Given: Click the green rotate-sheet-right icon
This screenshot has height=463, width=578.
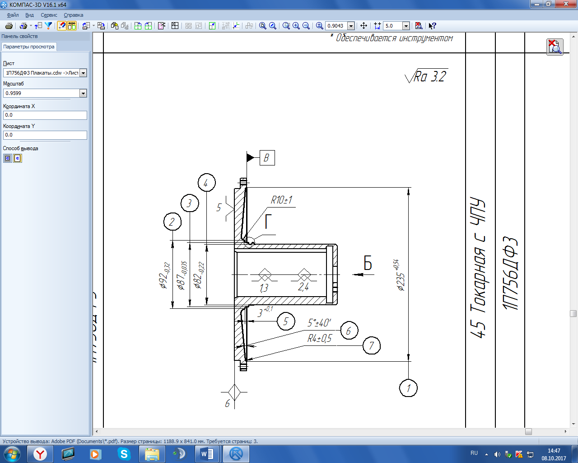Looking at the screenshot, I should (148, 26).
